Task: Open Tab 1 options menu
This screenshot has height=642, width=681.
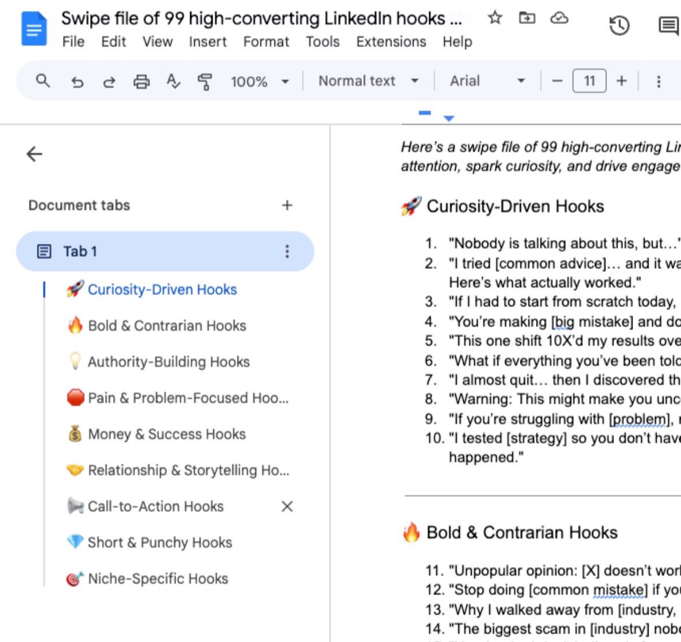Action: click(287, 251)
